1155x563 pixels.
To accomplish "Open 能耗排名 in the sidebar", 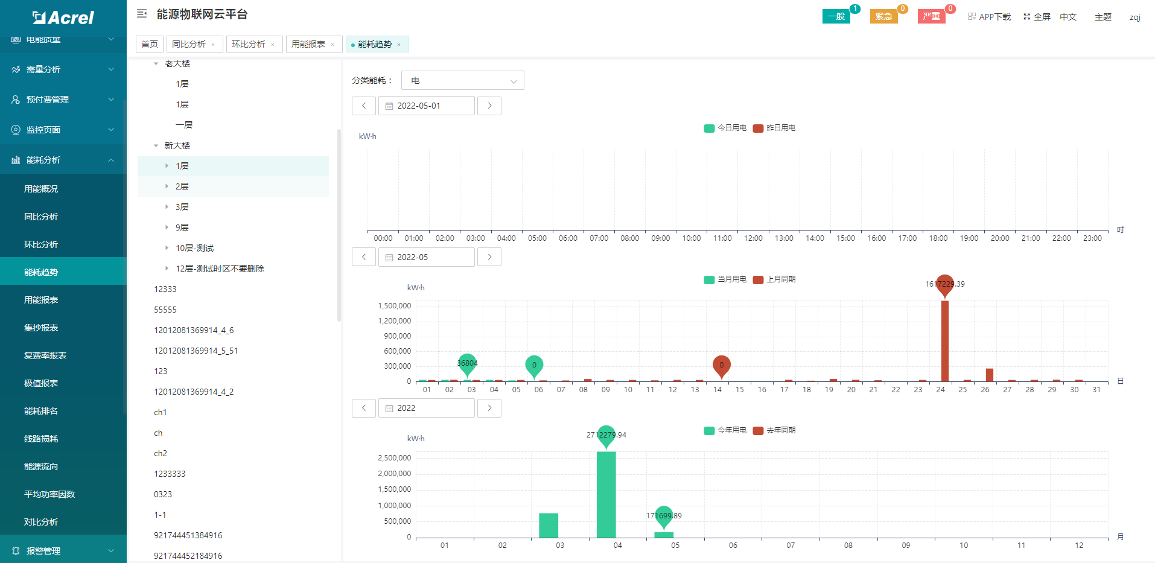I will pos(41,411).
